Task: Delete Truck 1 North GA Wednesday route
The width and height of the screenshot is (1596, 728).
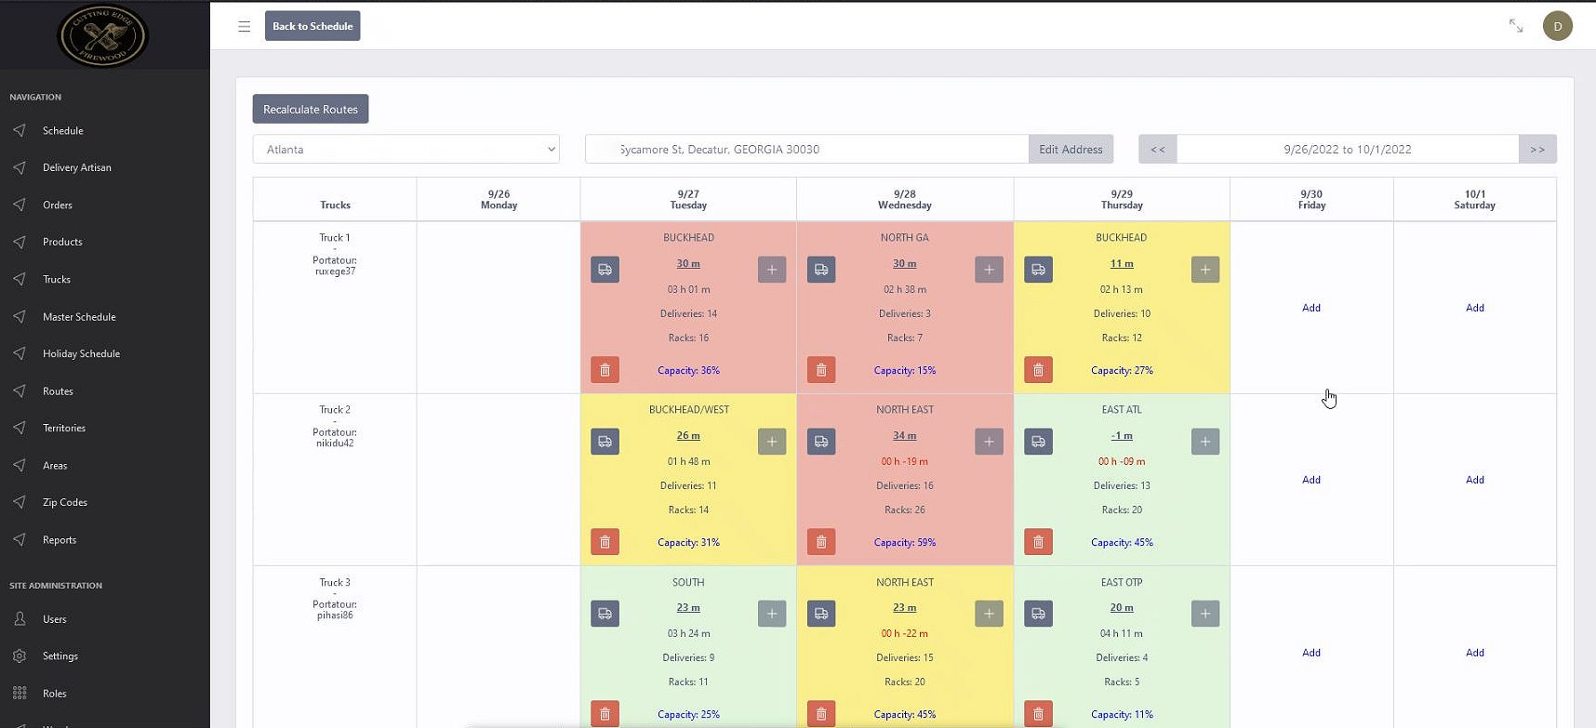Action: pyautogui.click(x=821, y=370)
